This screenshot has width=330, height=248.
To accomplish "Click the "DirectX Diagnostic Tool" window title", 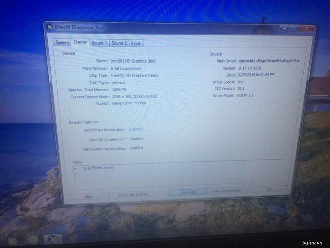I will [x=79, y=27].
